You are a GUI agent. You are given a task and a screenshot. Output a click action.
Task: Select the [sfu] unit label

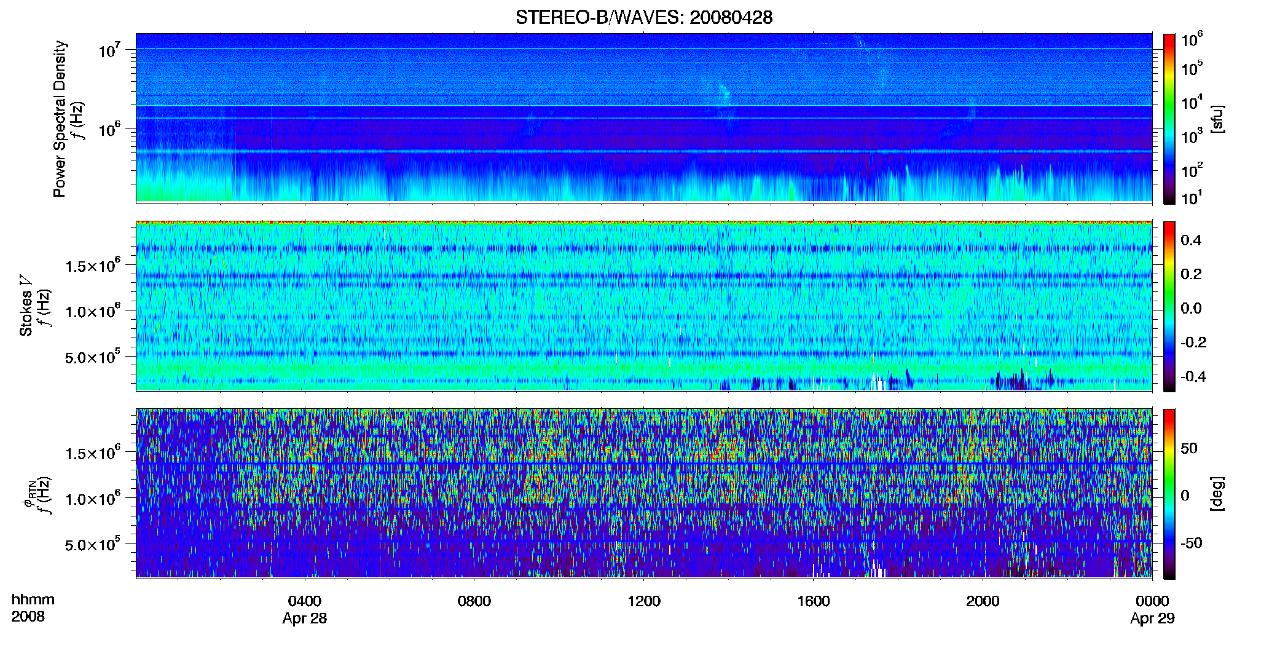tap(1217, 119)
